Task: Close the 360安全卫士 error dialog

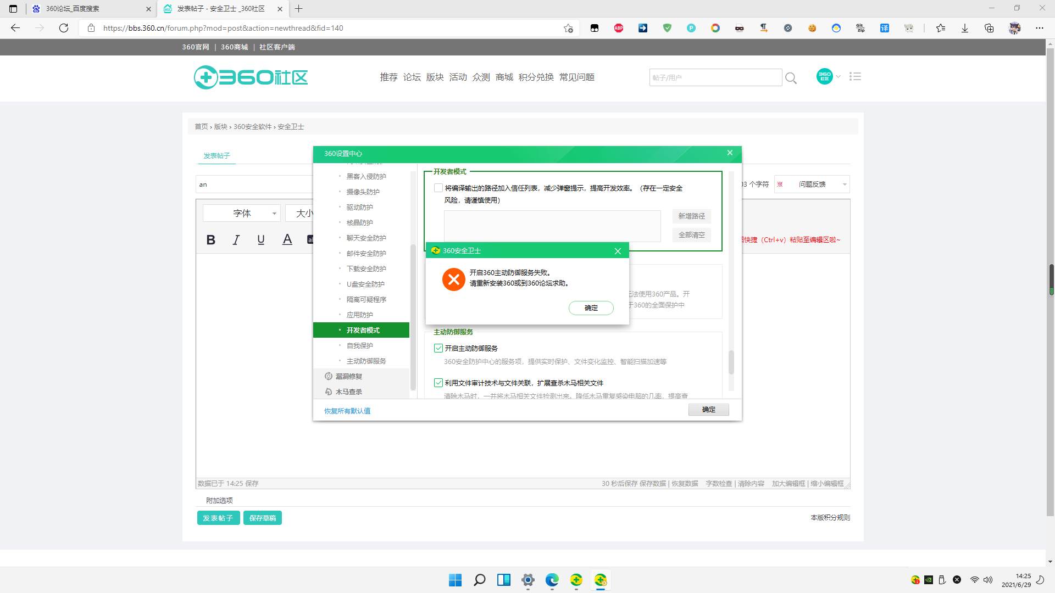Action: pyautogui.click(x=618, y=251)
